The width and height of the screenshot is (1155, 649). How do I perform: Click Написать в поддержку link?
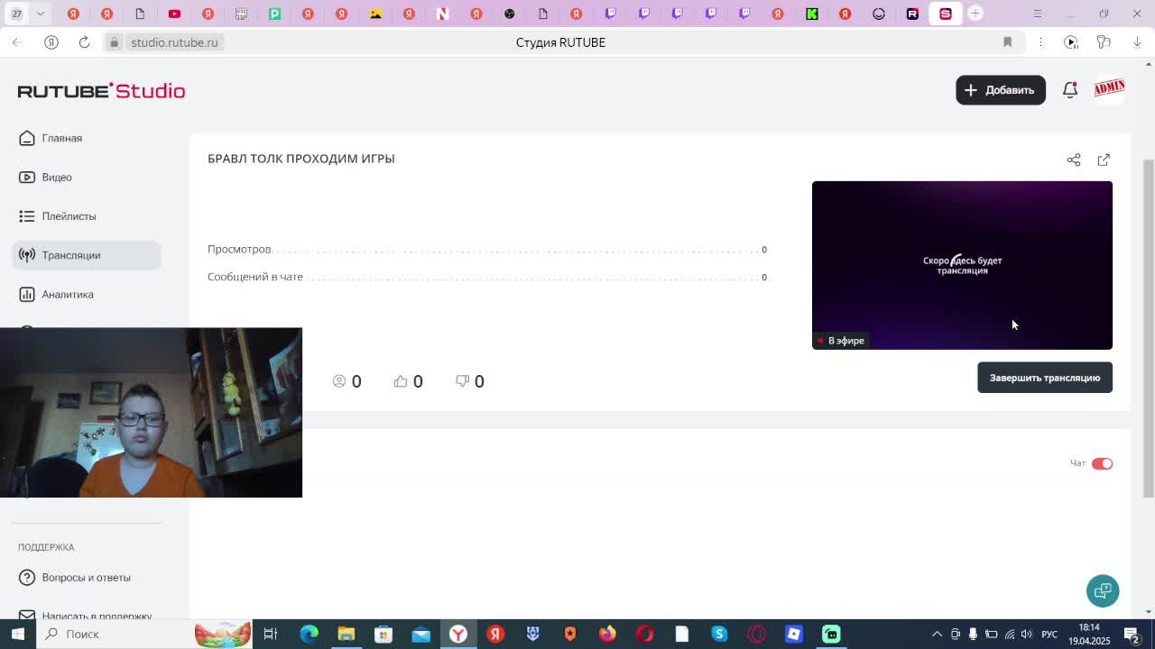86,616
